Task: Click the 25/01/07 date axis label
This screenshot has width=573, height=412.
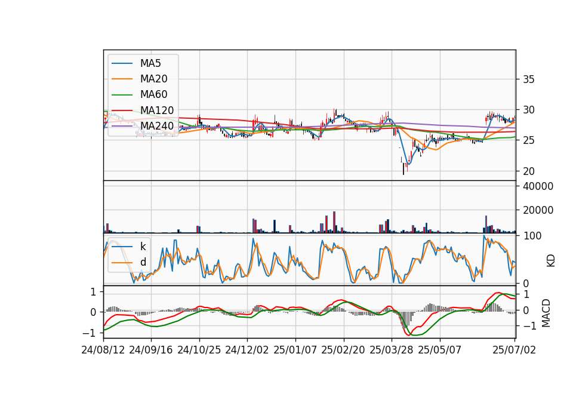Action: pyautogui.click(x=295, y=350)
